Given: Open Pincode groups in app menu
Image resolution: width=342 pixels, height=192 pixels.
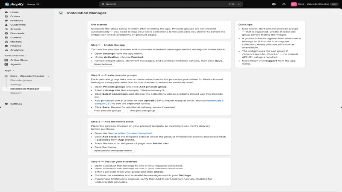Looking at the screenshot, I should pyautogui.click(x=21, y=80).
